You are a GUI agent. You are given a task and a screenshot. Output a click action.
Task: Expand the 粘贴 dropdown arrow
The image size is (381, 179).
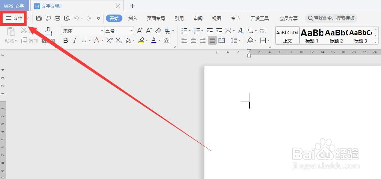pyautogui.click(x=16, y=41)
